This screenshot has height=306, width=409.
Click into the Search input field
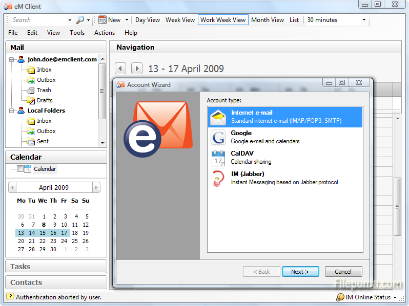click(x=39, y=20)
